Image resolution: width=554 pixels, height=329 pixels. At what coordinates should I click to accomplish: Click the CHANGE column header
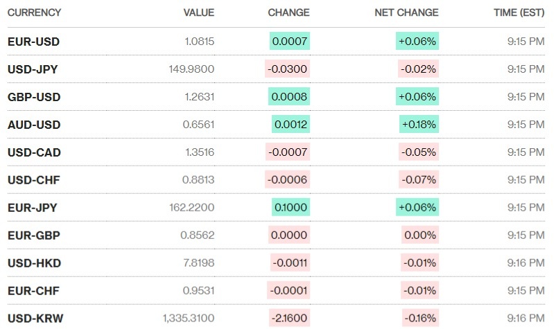tap(288, 12)
